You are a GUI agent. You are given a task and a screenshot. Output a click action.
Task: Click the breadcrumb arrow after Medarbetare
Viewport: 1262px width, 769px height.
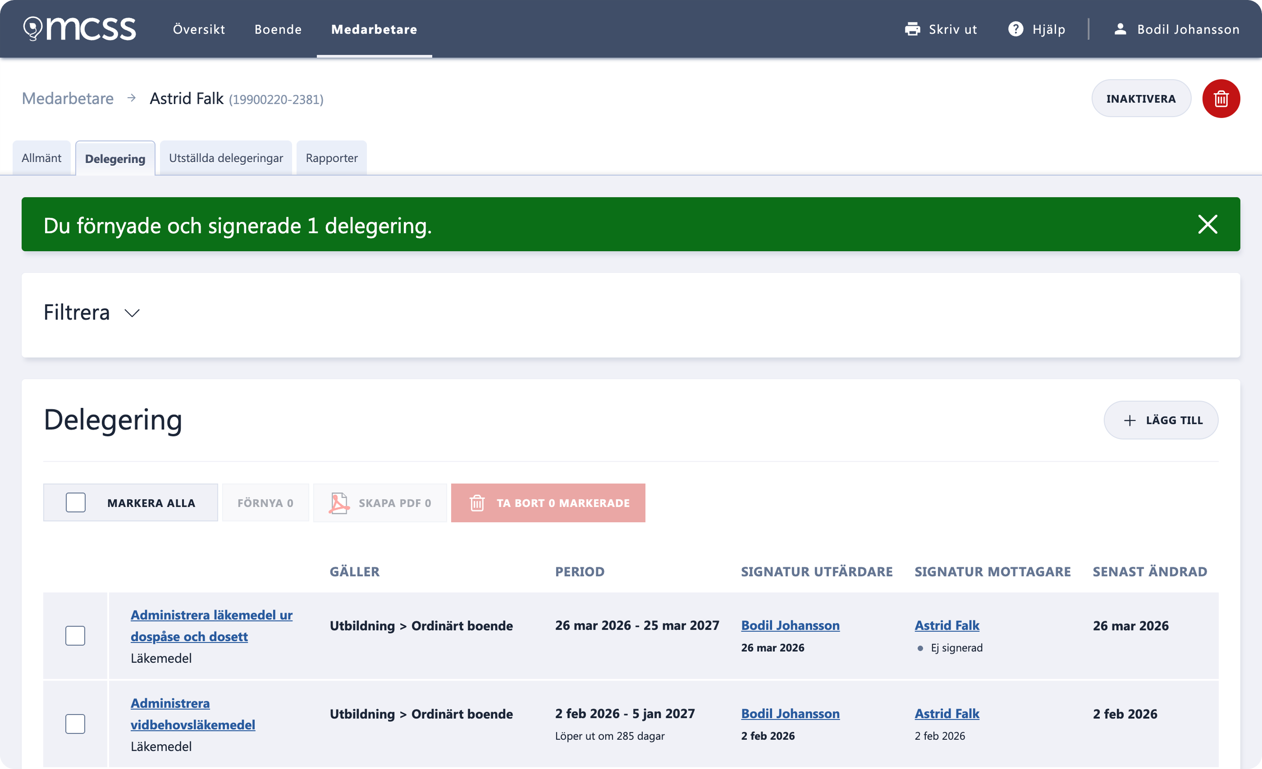point(132,98)
